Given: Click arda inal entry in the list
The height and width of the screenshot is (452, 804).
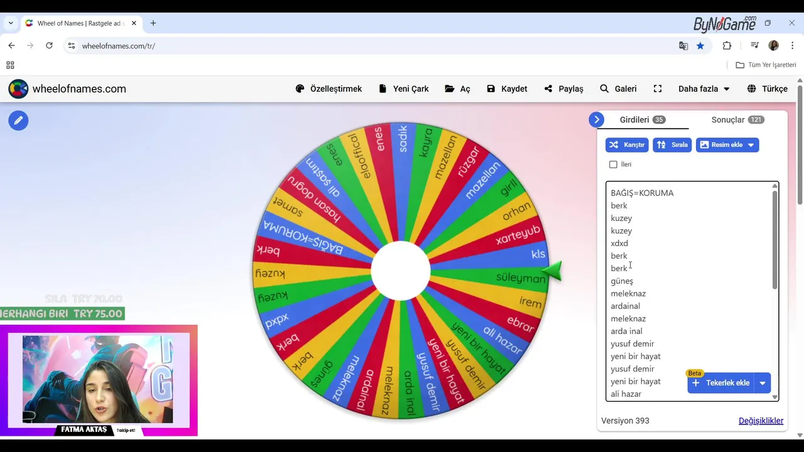Looking at the screenshot, I should 626,331.
